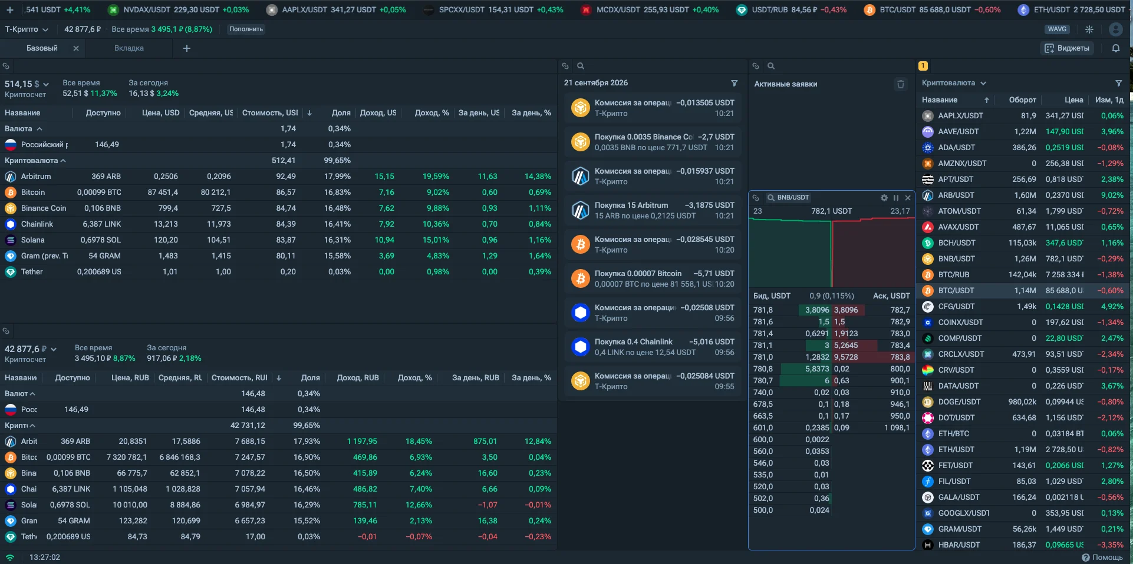This screenshot has height=564, width=1133.
Task: Collapse the Криптовалюта group in USD portfolio
Action: coord(63,161)
